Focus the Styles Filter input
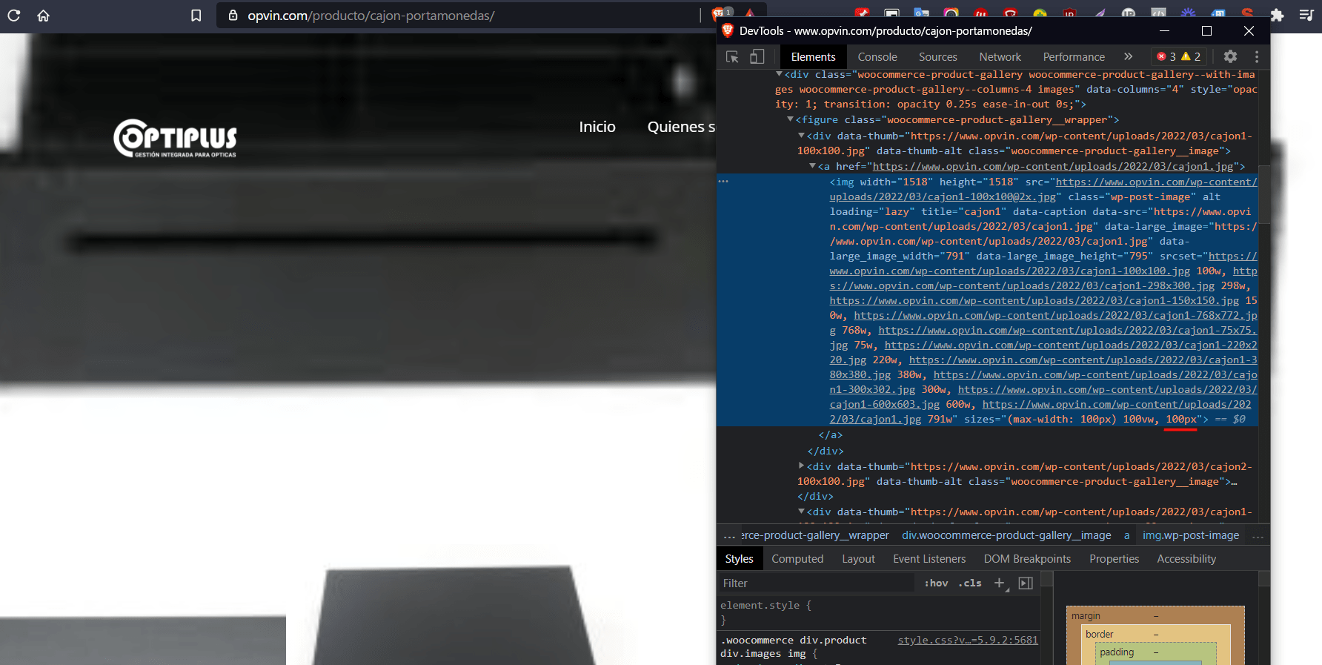Viewport: 1322px width, 665px height. [x=817, y=583]
